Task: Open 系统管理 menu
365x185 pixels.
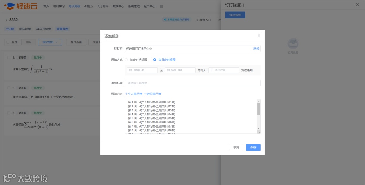Action: (134, 6)
